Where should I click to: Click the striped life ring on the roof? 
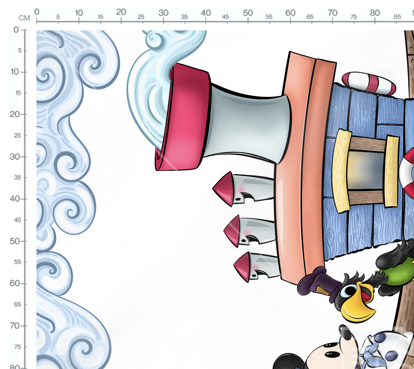pos(369,83)
